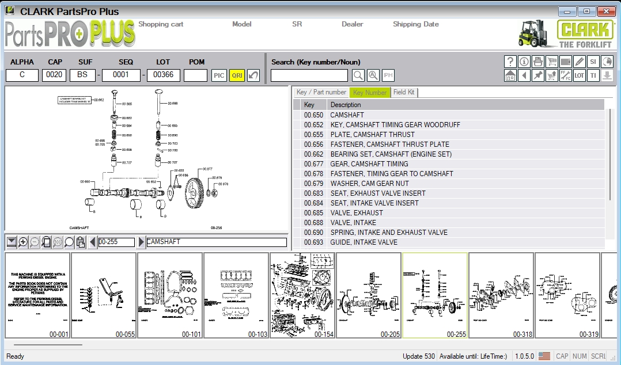
Task: Open the print function via printer icon
Action: pyautogui.click(x=537, y=62)
